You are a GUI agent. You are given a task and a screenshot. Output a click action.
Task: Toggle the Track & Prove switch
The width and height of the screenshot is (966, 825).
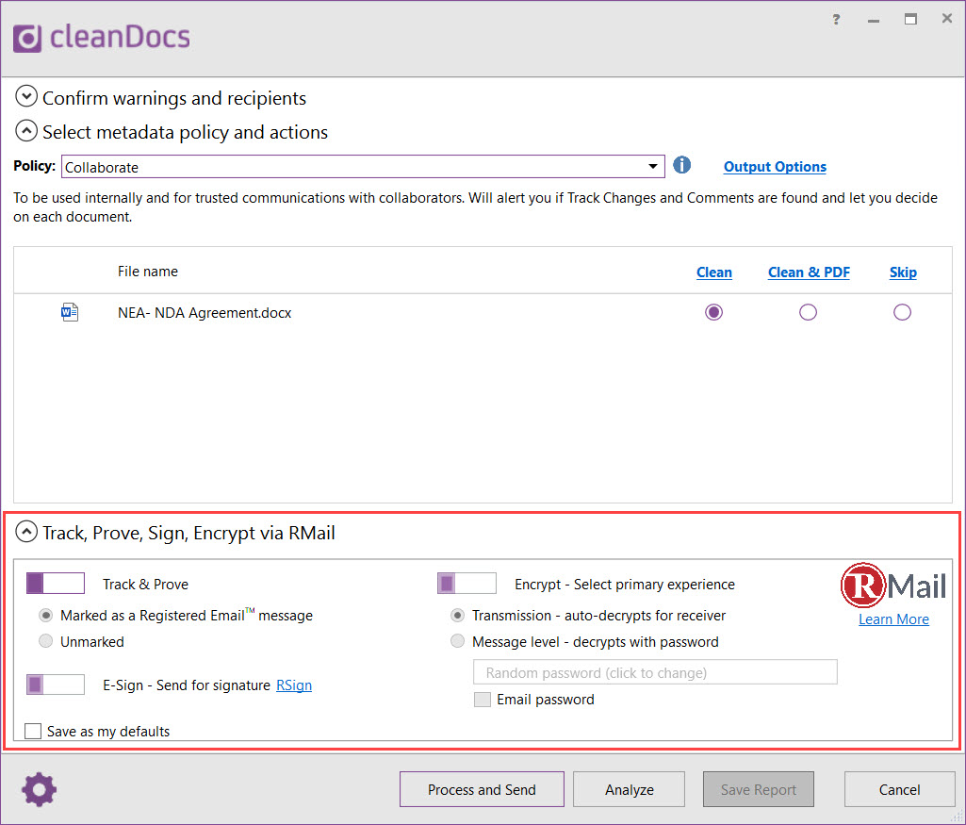coord(56,584)
